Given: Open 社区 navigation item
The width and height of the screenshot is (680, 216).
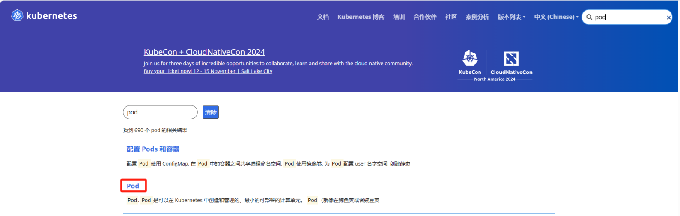Looking at the screenshot, I should 451,17.
